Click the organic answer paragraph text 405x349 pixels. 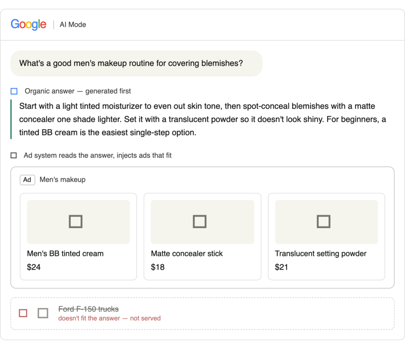203,119
